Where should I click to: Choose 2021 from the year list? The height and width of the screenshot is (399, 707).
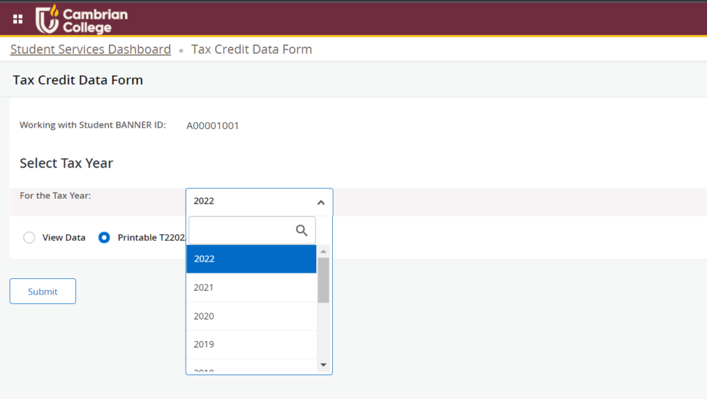click(x=251, y=288)
